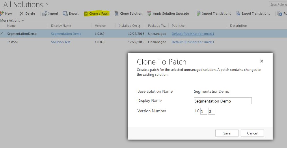Click the version field containing 1
287x148 pixels.
coord(204,111)
